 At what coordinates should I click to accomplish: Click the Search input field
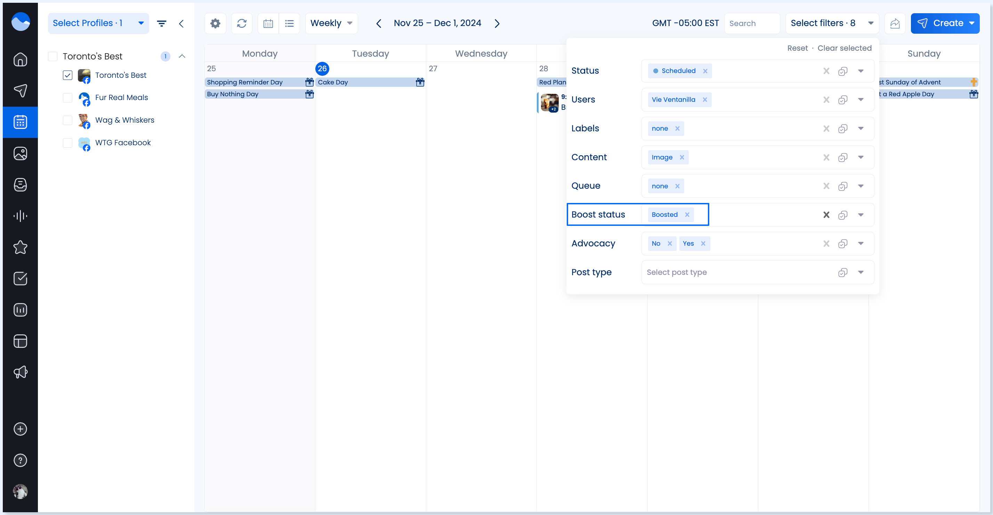tap(752, 23)
